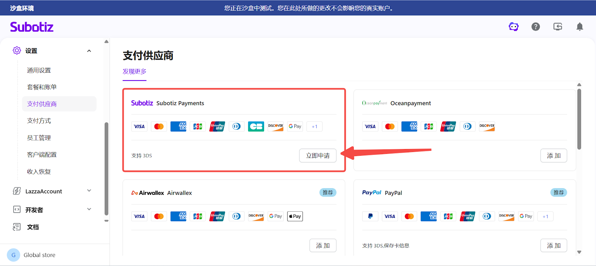Image resolution: width=596 pixels, height=266 pixels.
Task: Click 添加 button for Airwallex
Action: point(323,246)
